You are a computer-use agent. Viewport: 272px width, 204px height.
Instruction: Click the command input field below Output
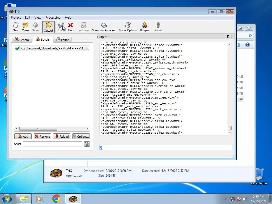(x=166, y=148)
